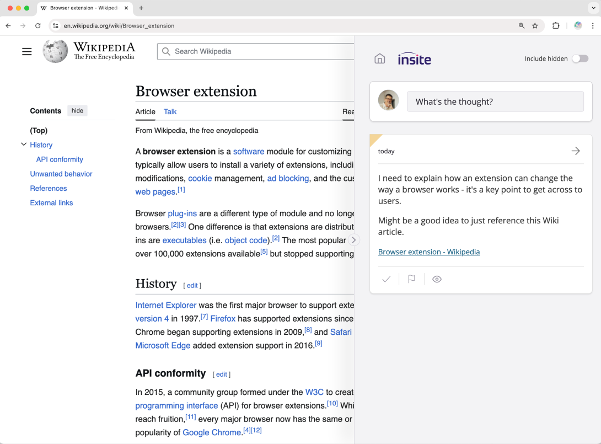Collapse the insite side panel chevron
The height and width of the screenshot is (444, 601).
pos(354,240)
